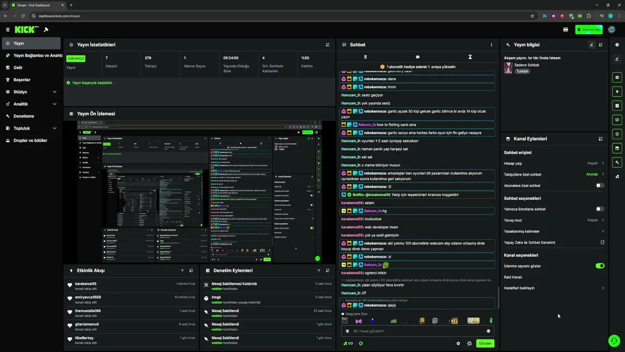Enable Yalnızca Emotlarla sohbet switch
The height and width of the screenshot is (352, 625).
[x=600, y=209]
